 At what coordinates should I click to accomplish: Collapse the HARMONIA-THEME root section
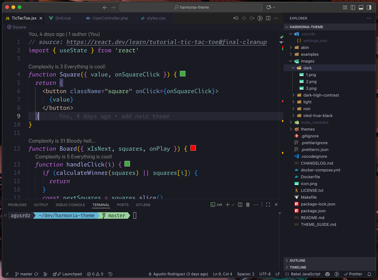[330, 27]
